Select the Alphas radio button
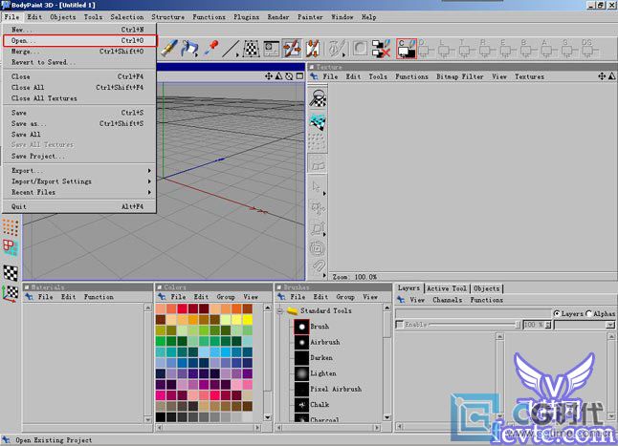 click(589, 313)
